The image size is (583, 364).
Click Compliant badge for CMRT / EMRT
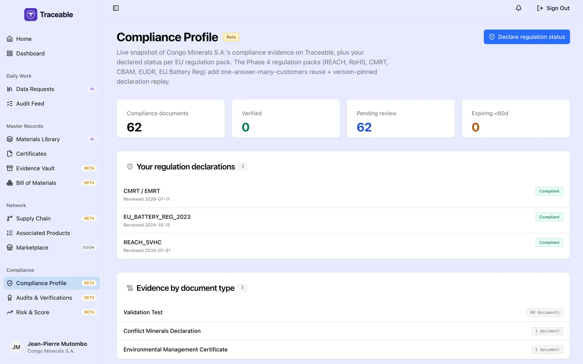coord(549,191)
